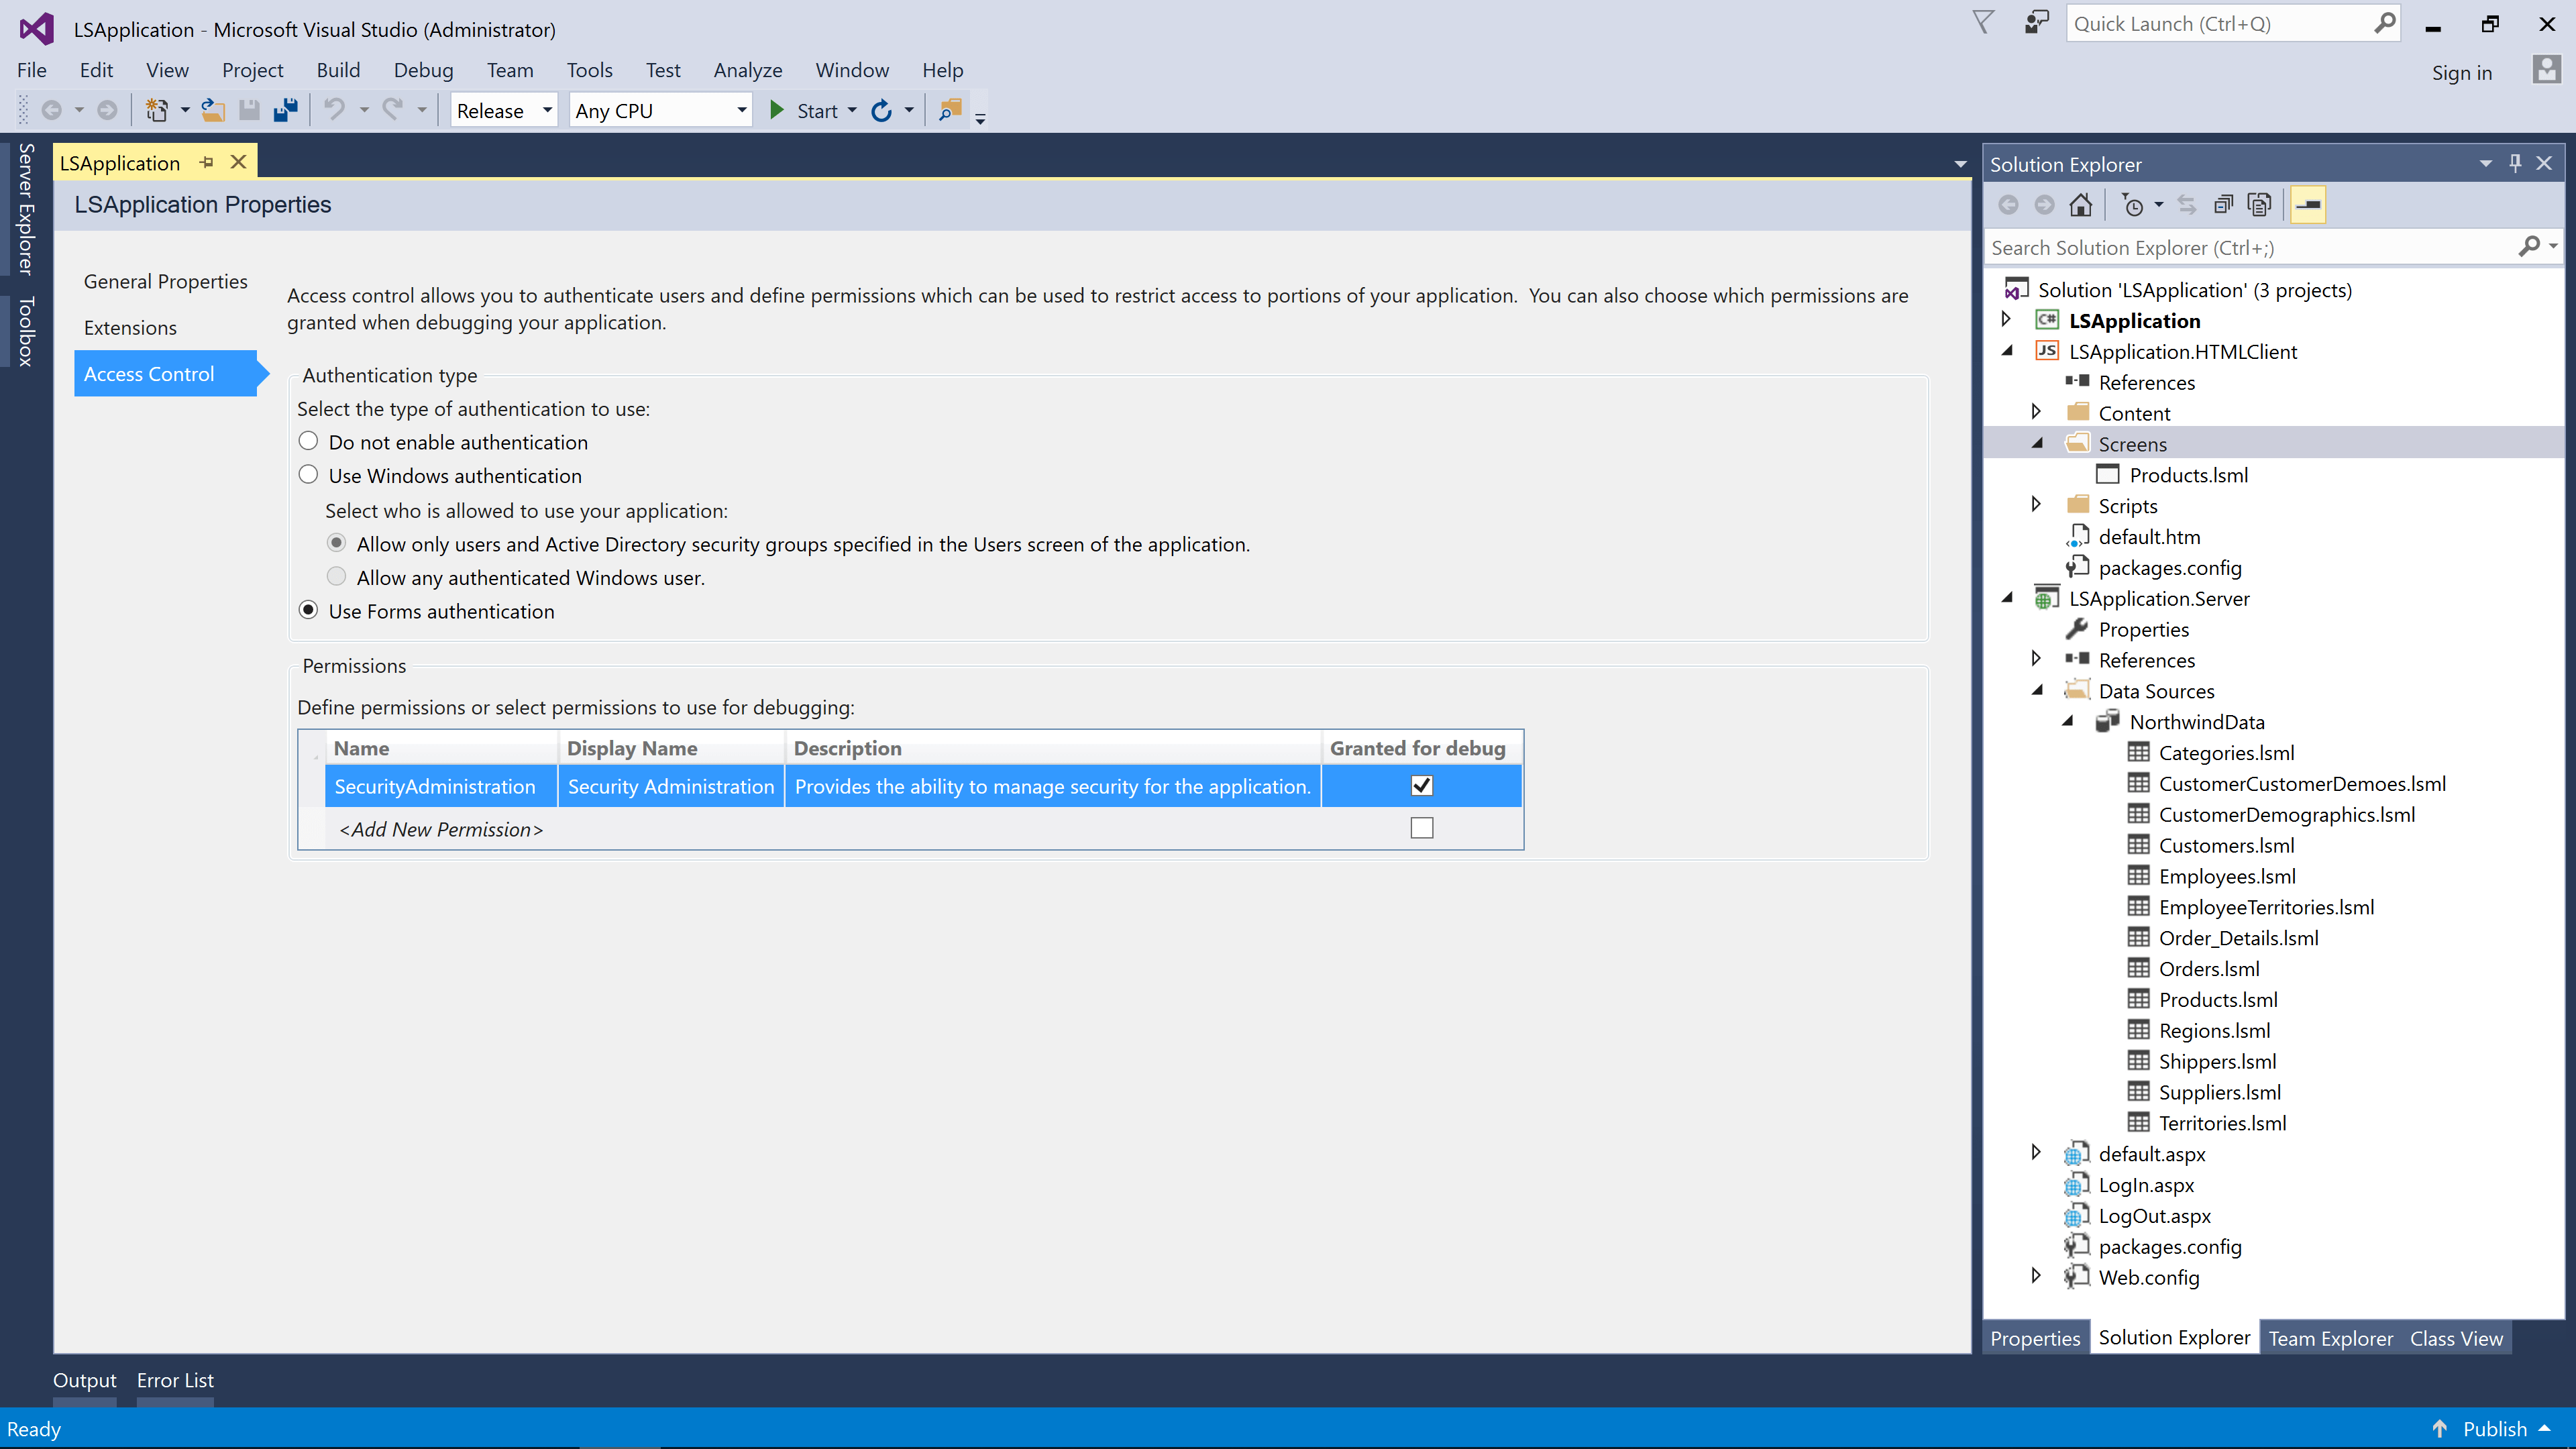
Task: Pin the Solution Explorer panel with auto-hide icon
Action: (x=2515, y=163)
